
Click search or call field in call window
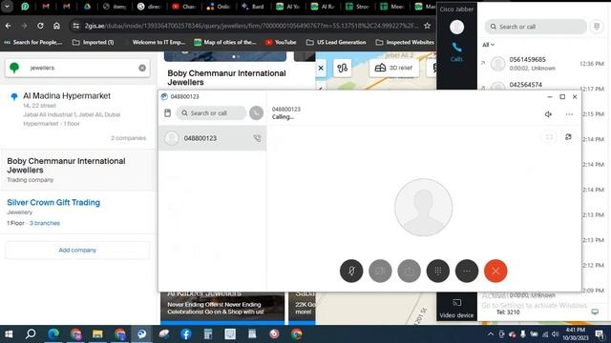[x=211, y=112]
